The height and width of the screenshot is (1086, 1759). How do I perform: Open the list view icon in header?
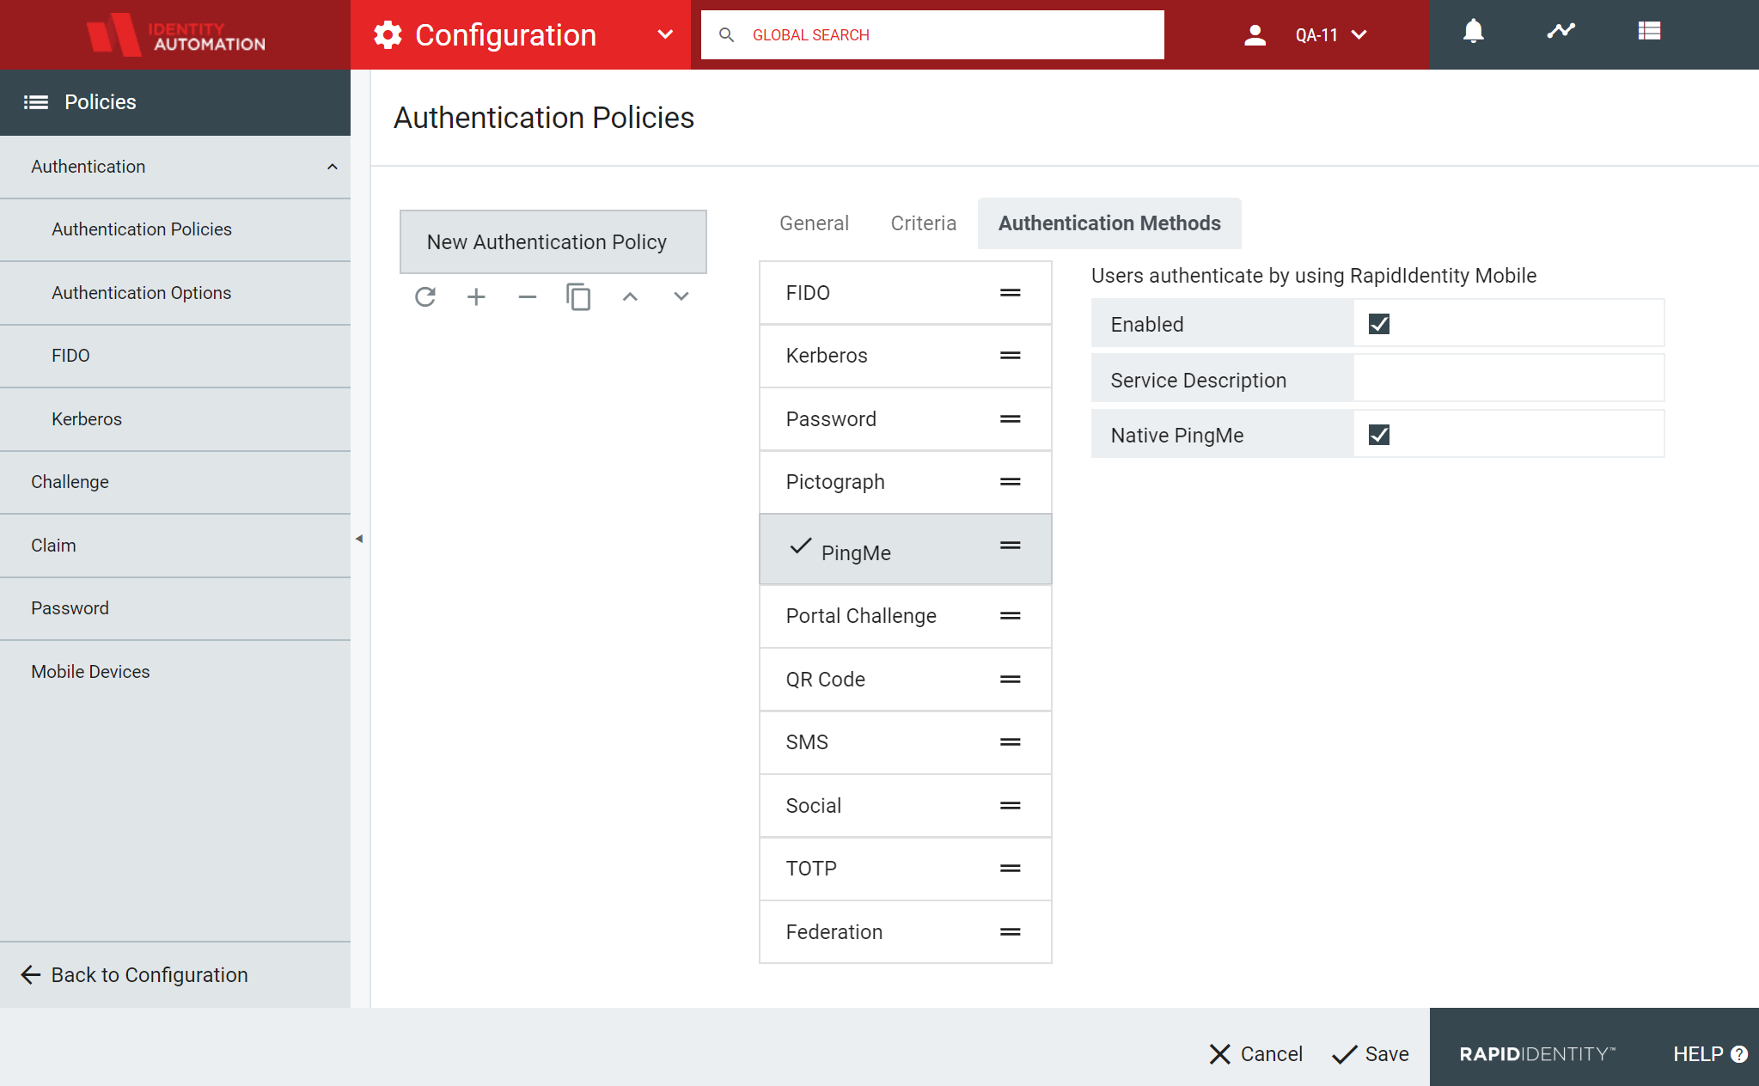(x=1649, y=31)
